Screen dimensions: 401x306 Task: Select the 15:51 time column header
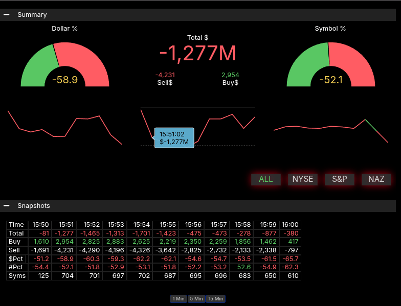pos(64,225)
